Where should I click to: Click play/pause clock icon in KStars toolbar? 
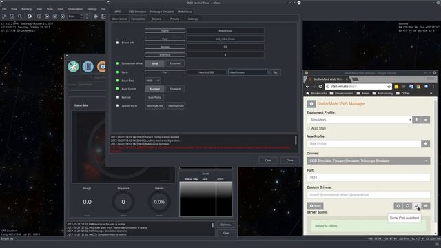pos(55,17)
